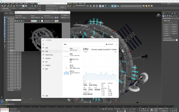The width and height of the screenshot is (179, 112).
Task: Open Area to Render View dropdown
Action: pos(19,18)
